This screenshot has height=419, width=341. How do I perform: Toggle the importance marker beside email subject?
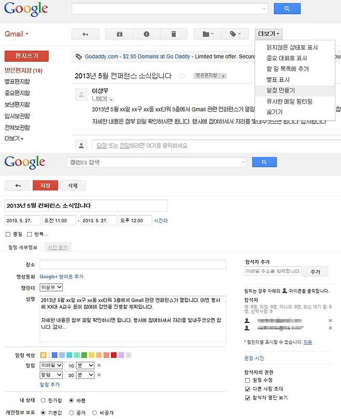coord(182,76)
